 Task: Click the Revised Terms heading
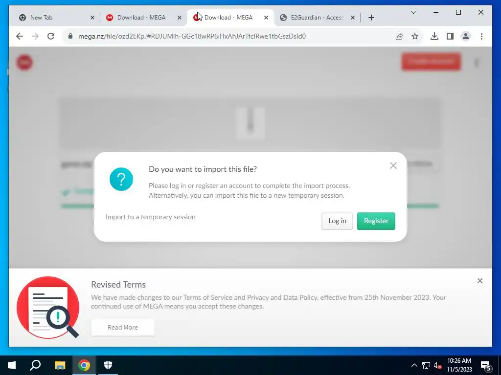coord(118,285)
